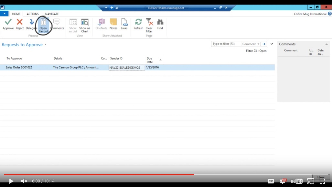Click the Show as List icon
The height and width of the screenshot is (187, 332).
tap(73, 26)
